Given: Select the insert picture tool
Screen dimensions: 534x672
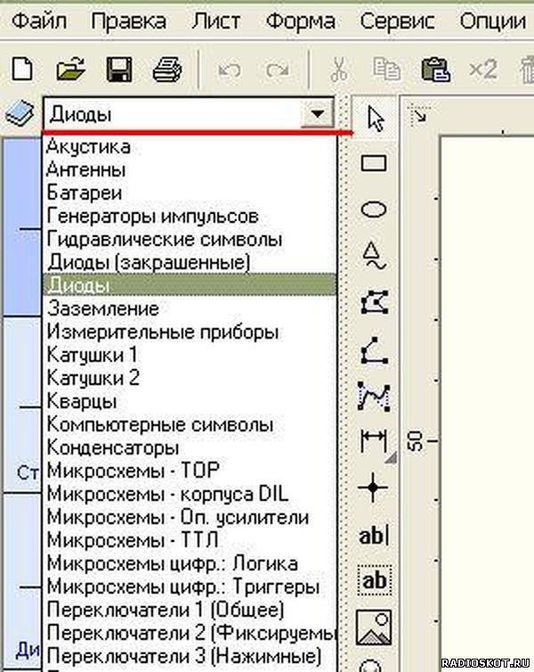Looking at the screenshot, I should pyautogui.click(x=374, y=627).
